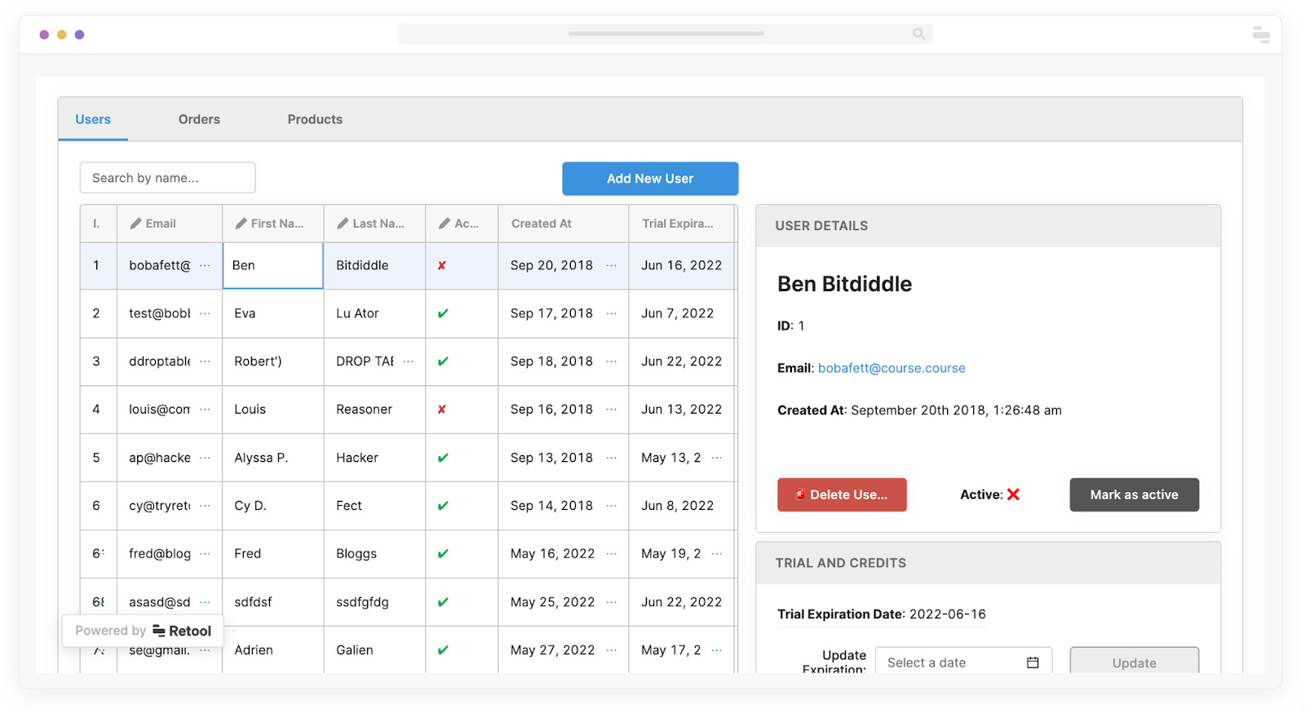Click the ellipsis beside ddroptable email
The height and width of the screenshot is (709, 1305).
205,361
